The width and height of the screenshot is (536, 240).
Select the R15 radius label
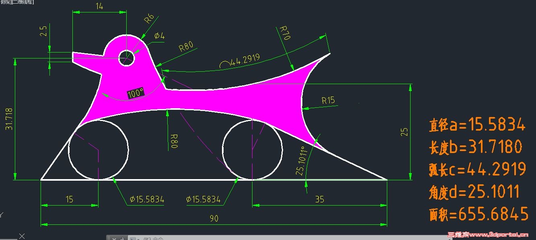pos(328,100)
